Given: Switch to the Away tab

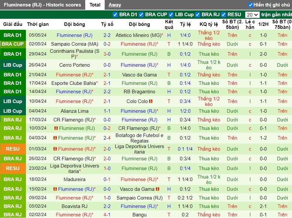Looking at the screenshot, I should pos(115,5).
